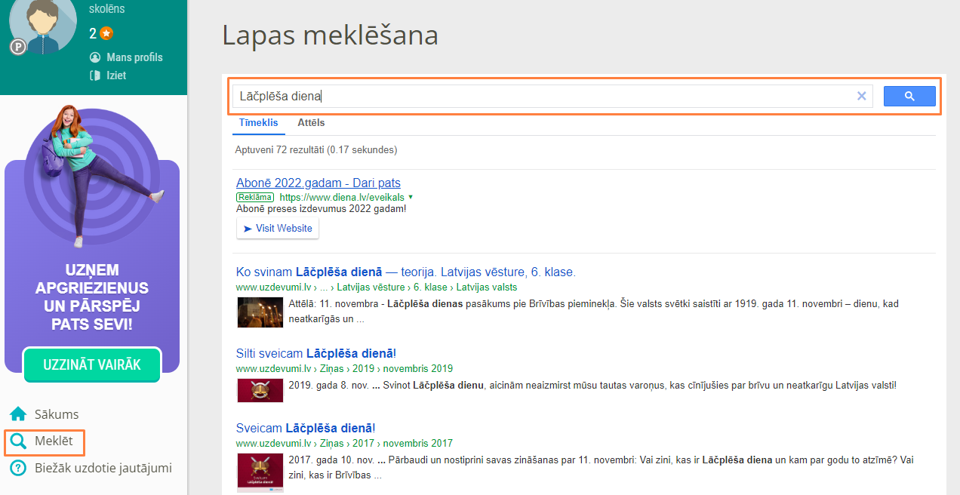This screenshot has width=960, height=495.
Task: Click the Sākums home icon
Action: click(18, 414)
